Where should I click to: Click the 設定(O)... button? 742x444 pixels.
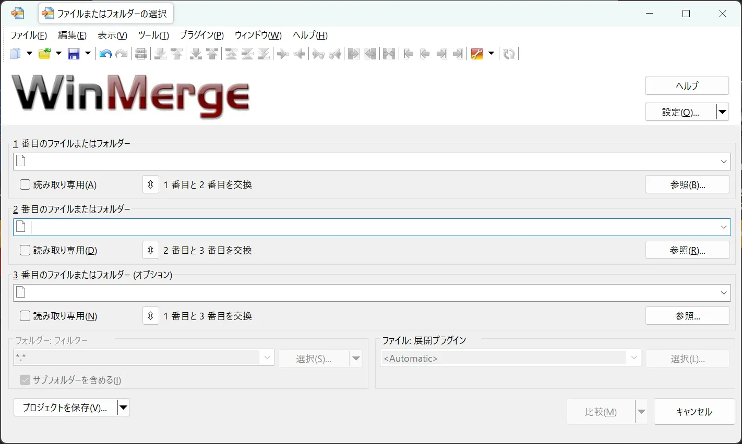coord(680,112)
